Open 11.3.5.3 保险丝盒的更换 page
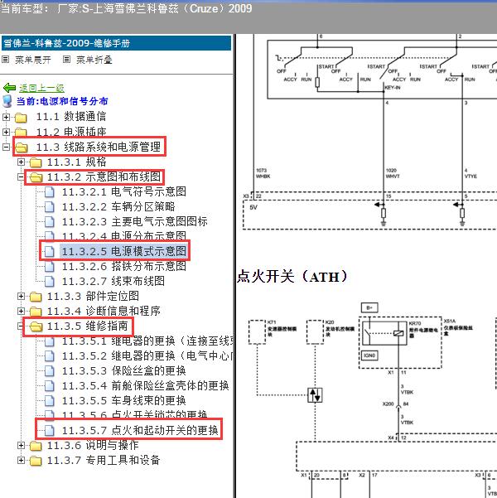 124,370
